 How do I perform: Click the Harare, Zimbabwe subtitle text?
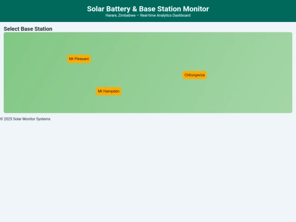pyautogui.click(x=148, y=15)
